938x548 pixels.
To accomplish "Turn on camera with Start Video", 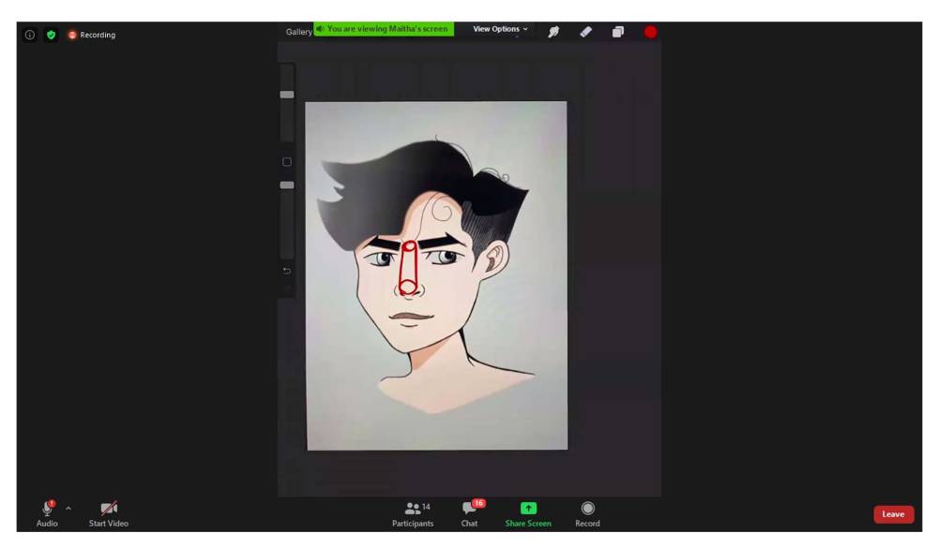I will [x=109, y=513].
